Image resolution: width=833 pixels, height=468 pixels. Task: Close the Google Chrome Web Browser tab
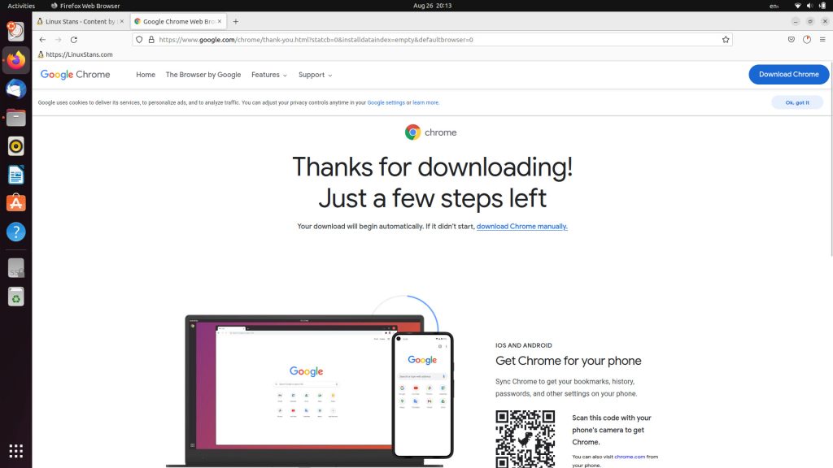[220, 22]
